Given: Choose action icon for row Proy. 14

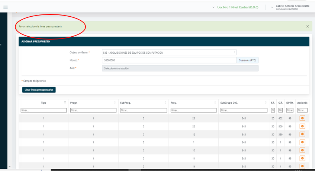Looking at the screenshot, I should 302,166.
